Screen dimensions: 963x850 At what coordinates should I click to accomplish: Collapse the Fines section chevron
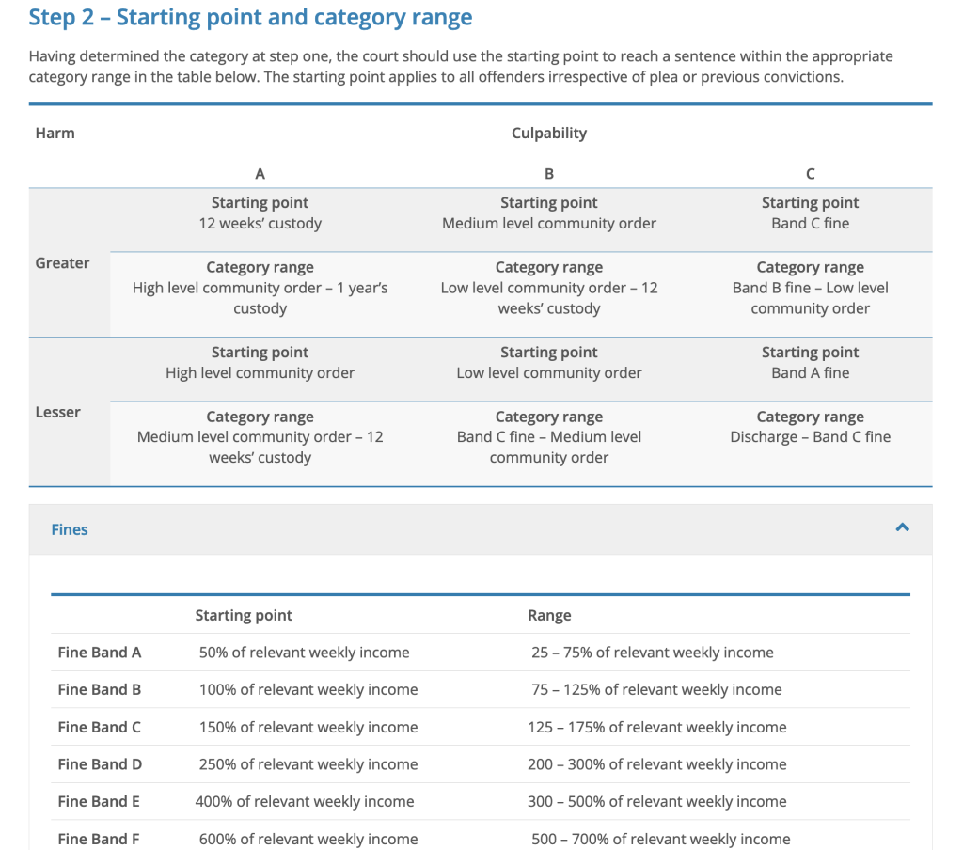point(902,528)
